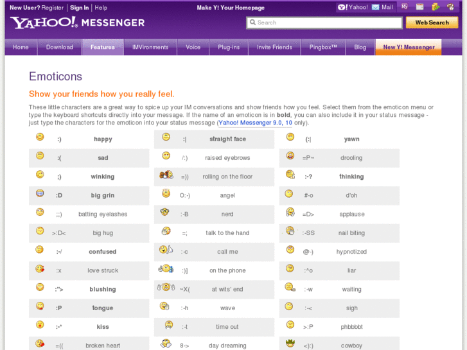Switch to the Voice tab
The height and width of the screenshot is (350, 467).
click(x=193, y=47)
